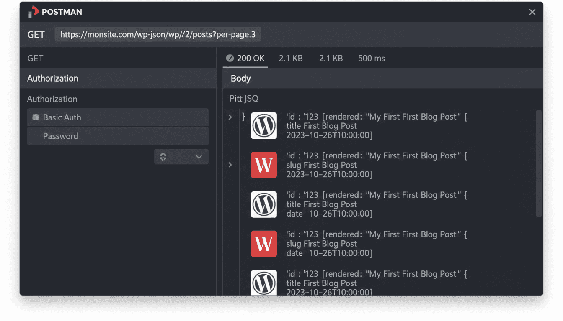Select the Basic Auth row
563x321 pixels.
point(118,117)
